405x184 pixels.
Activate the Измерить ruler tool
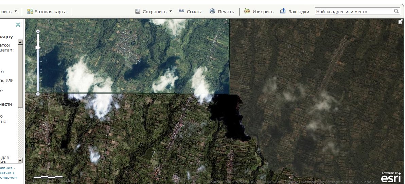[247, 11]
